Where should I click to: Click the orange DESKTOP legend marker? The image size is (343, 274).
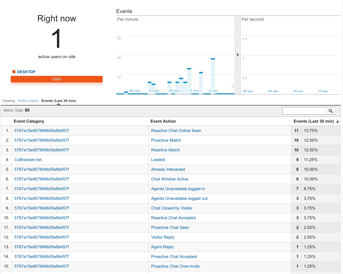pos(14,71)
